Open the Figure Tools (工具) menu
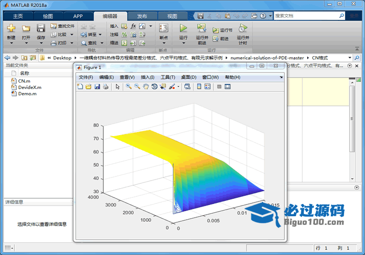This screenshot has width=365, height=255. pyautogui.click(x=168, y=77)
